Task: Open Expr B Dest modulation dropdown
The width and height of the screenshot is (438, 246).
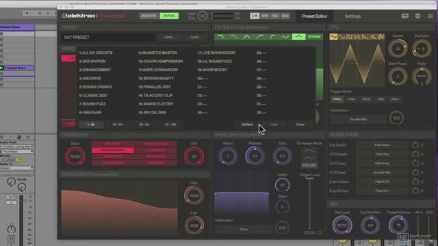Action: tap(382, 191)
